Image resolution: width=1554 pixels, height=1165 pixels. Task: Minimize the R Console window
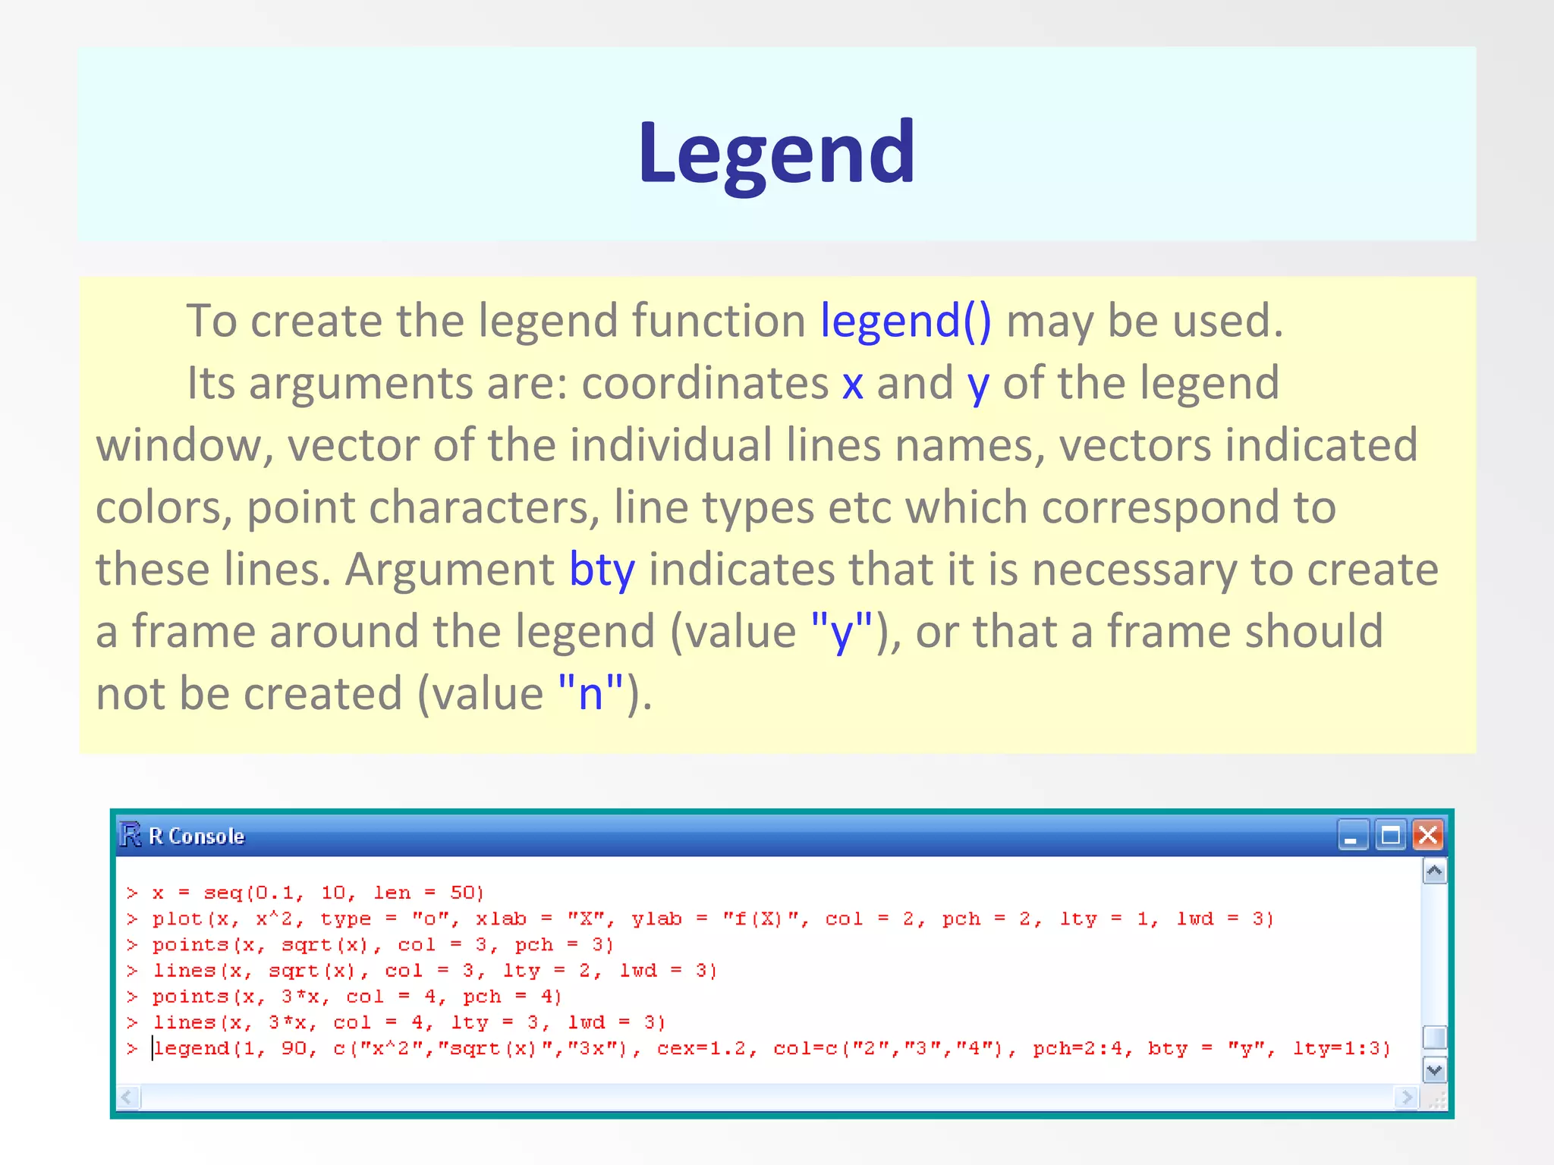tap(1353, 836)
